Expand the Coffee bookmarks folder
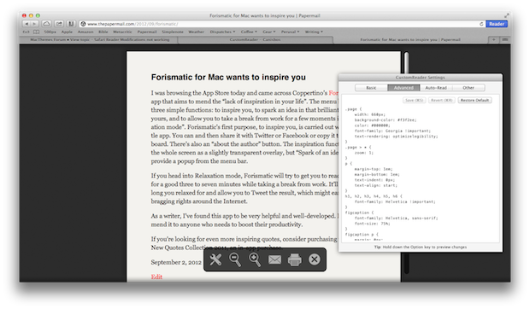 249,32
